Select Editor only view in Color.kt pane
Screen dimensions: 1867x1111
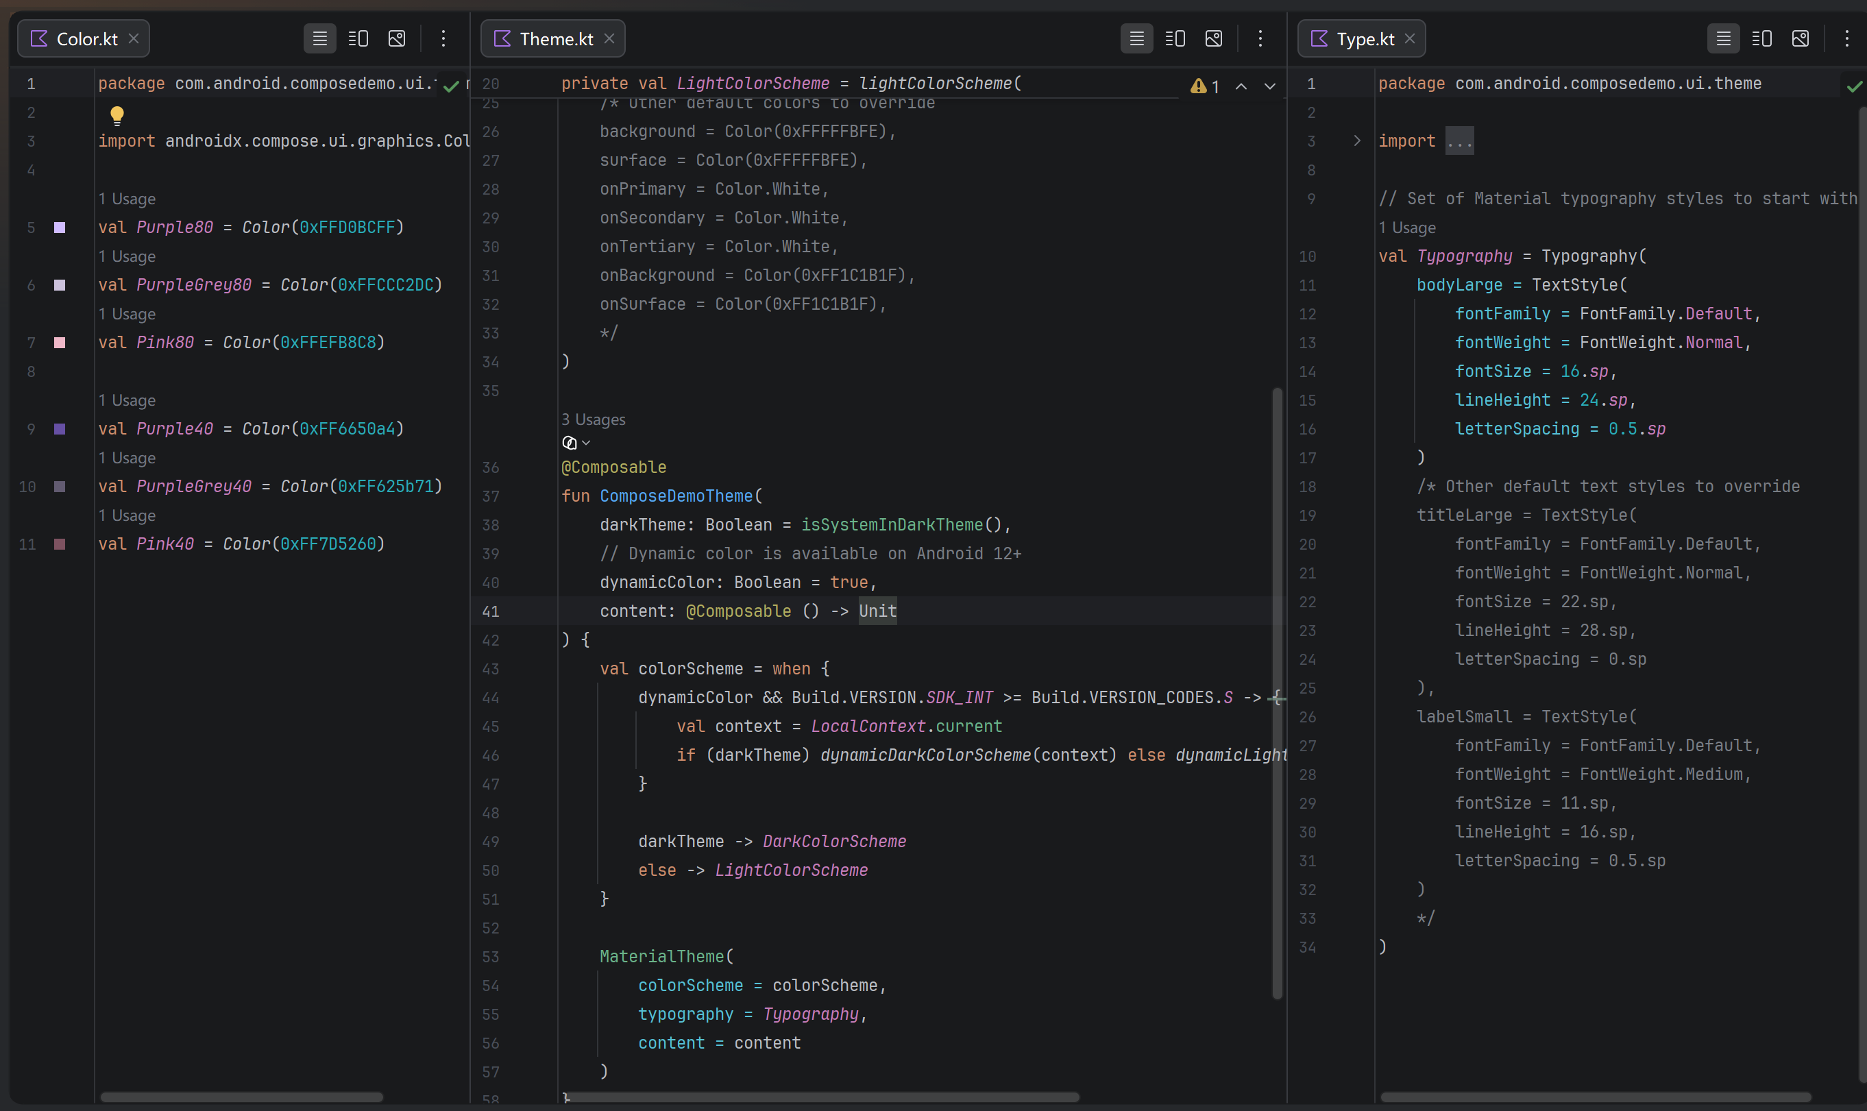[319, 38]
